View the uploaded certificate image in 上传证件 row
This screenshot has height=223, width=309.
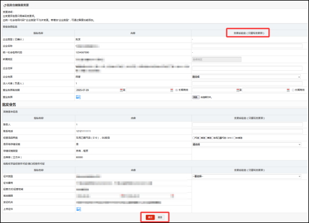coord(78,209)
